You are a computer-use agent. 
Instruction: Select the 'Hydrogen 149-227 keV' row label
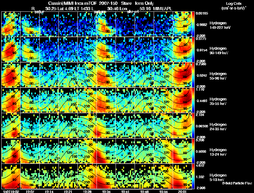point(220,25)
